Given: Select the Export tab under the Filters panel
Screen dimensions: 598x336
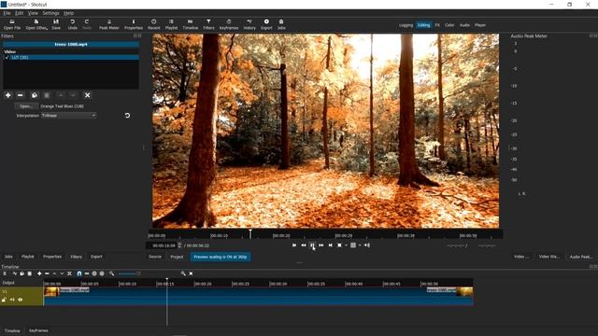Looking at the screenshot, I should coord(96,257).
